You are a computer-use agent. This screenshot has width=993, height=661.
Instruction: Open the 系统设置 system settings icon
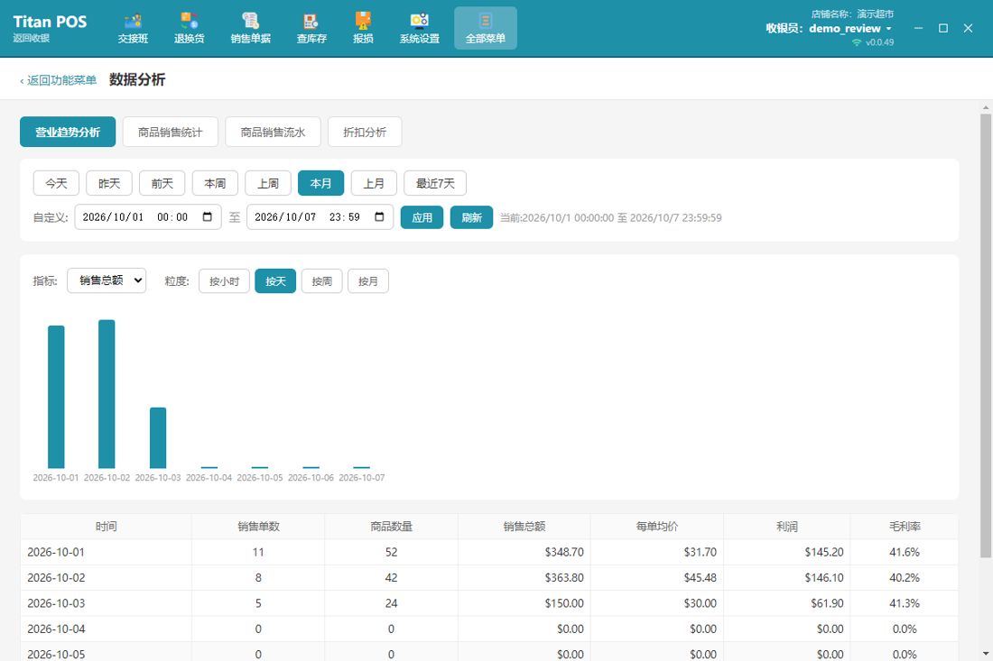419,29
